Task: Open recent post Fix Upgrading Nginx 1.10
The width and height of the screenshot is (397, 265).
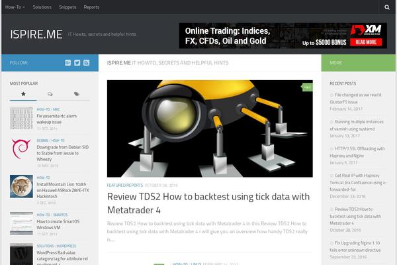Action: (x=355, y=246)
